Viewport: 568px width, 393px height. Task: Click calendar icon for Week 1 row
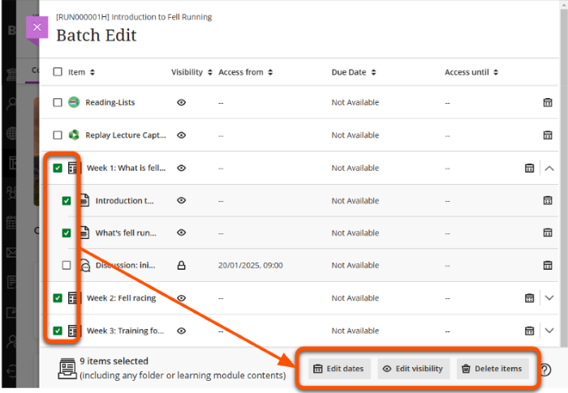click(x=529, y=169)
